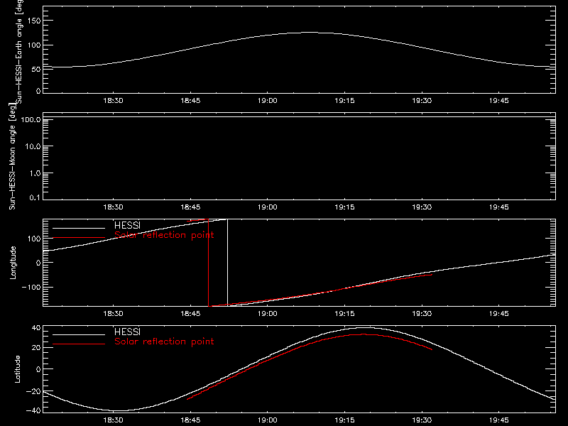Click the 100 tick on Longitude axis
Viewport: 568px width, 426px height.
34,239
